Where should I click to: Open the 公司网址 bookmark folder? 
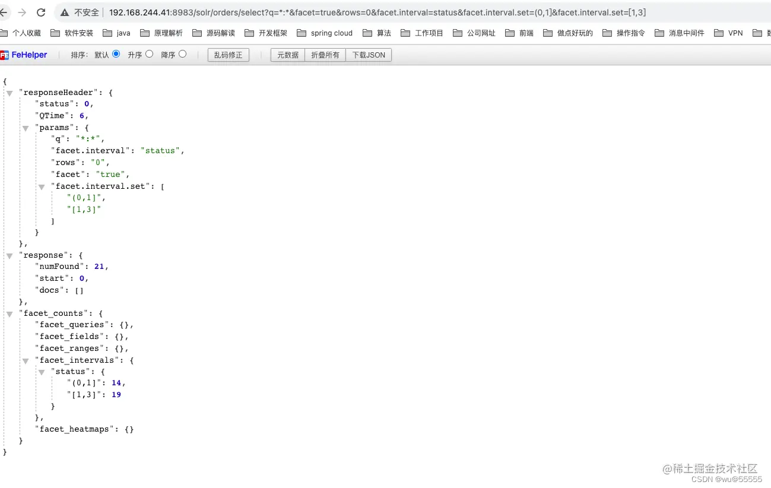pos(474,33)
